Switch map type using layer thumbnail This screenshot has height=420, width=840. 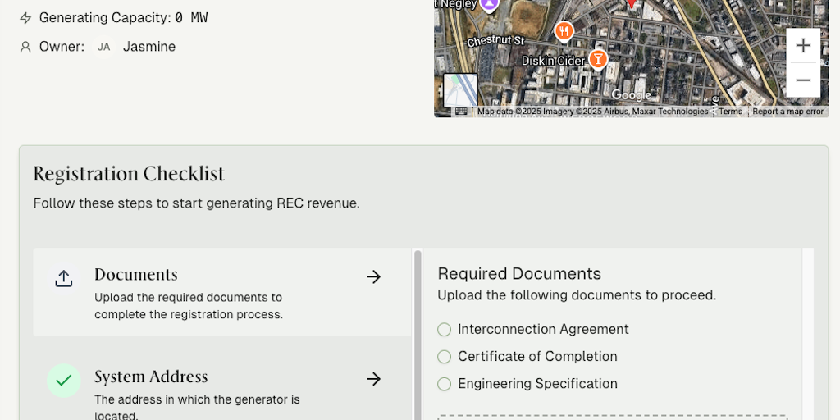point(460,90)
